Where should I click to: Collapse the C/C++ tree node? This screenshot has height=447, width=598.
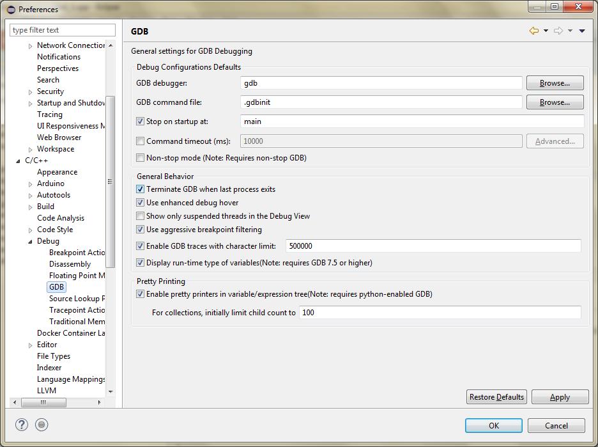18,161
